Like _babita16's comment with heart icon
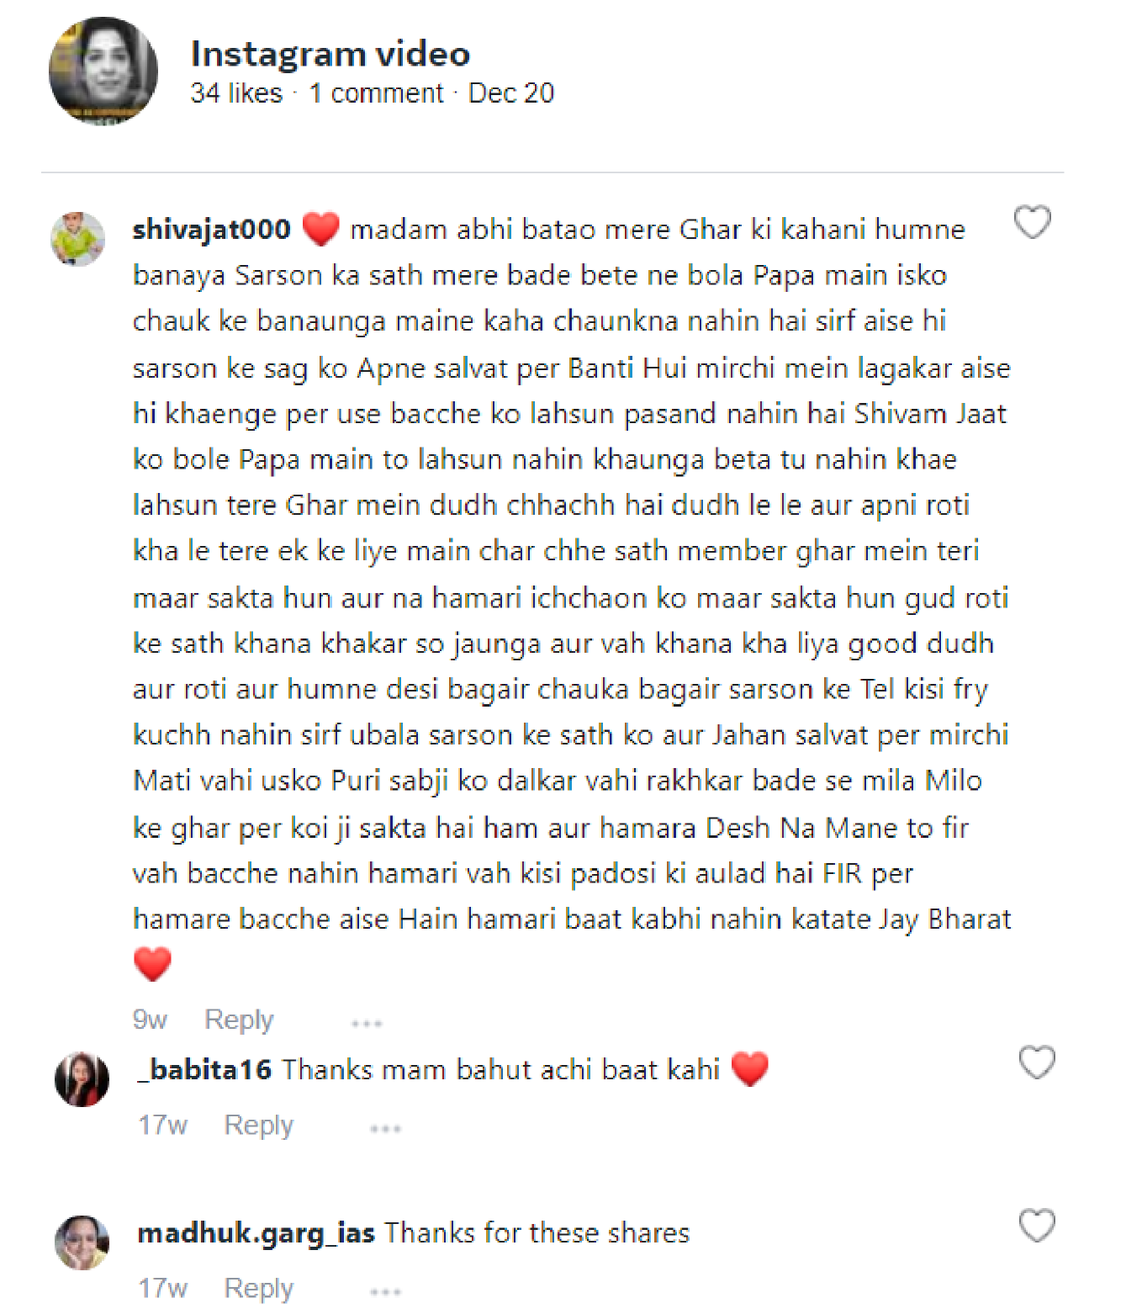Image resolution: width=1142 pixels, height=1314 pixels. (x=1036, y=1062)
